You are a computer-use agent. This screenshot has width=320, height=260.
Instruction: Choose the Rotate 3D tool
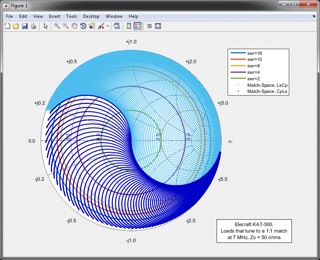(83, 26)
